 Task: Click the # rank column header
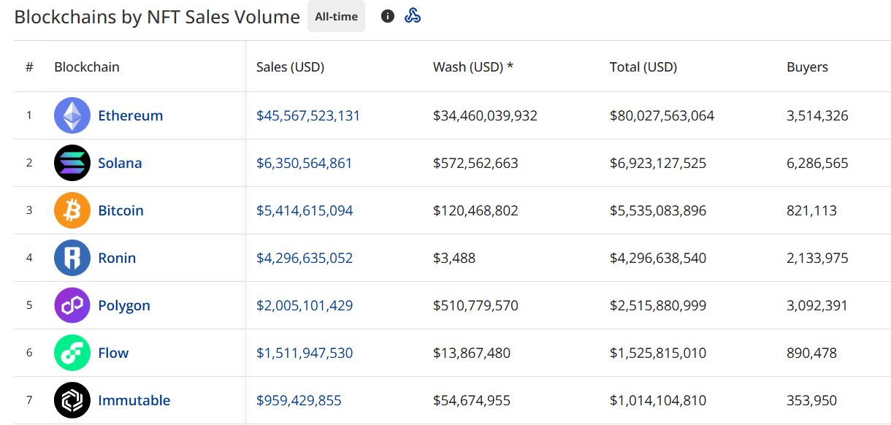29,67
